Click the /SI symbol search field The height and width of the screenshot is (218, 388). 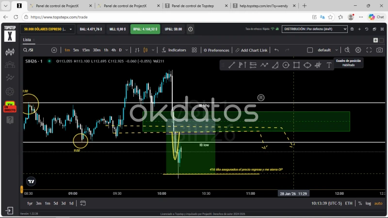(x=36, y=50)
